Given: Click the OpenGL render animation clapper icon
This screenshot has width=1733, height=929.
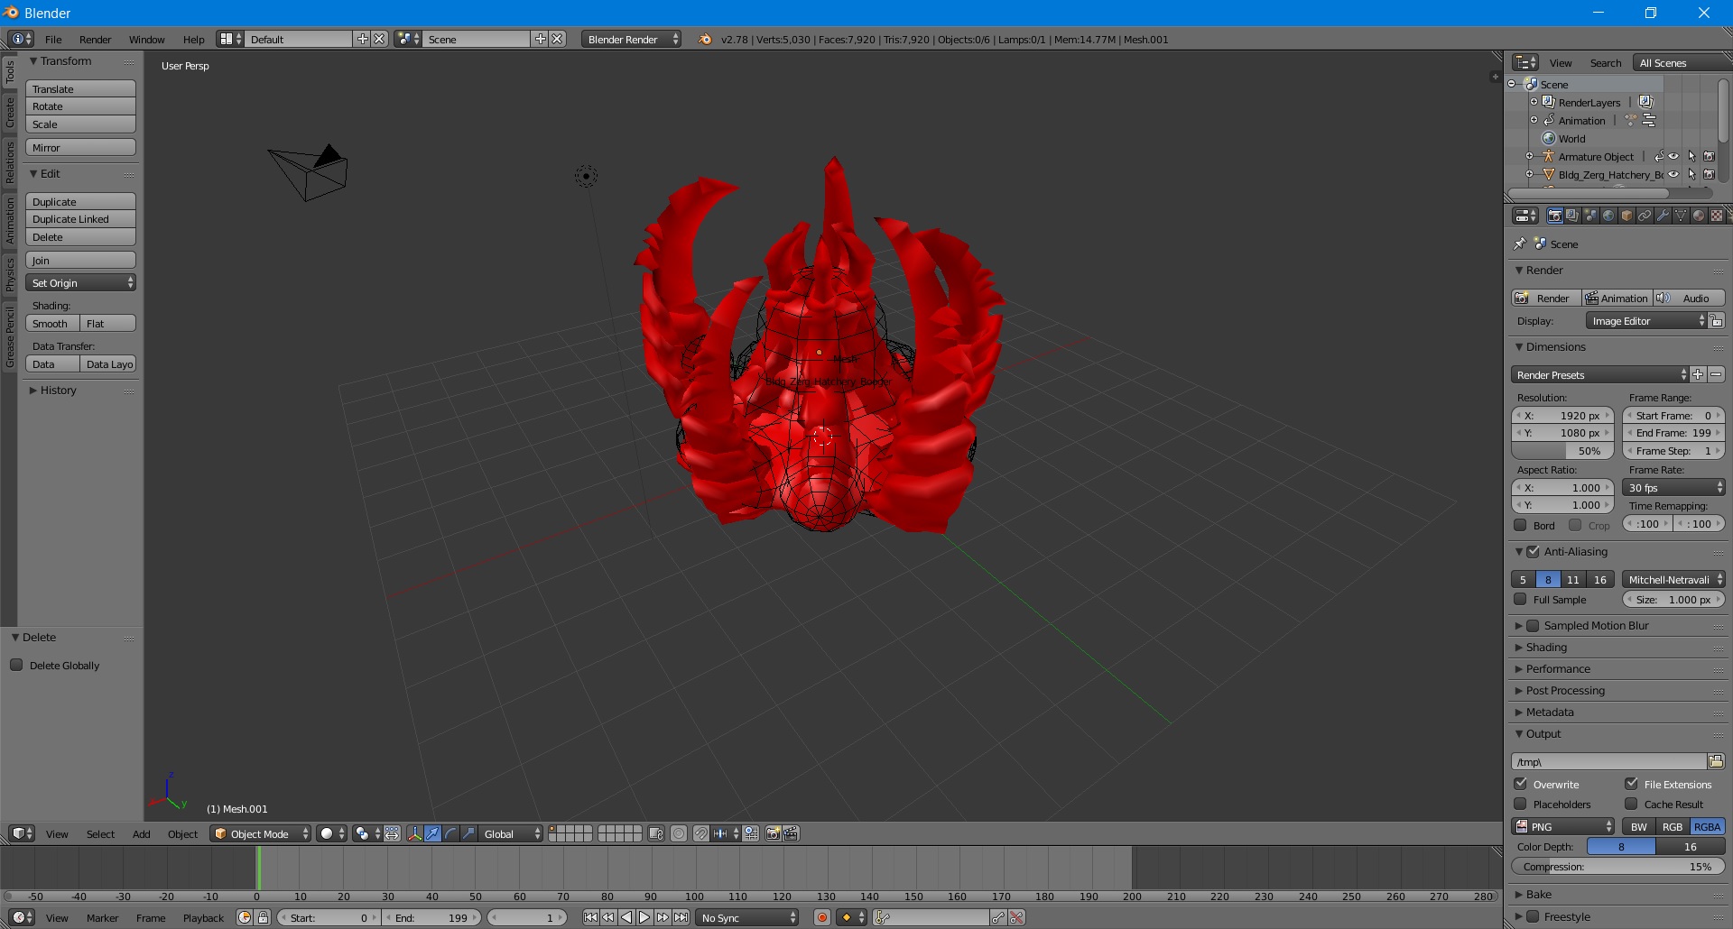Looking at the screenshot, I should pos(791,833).
